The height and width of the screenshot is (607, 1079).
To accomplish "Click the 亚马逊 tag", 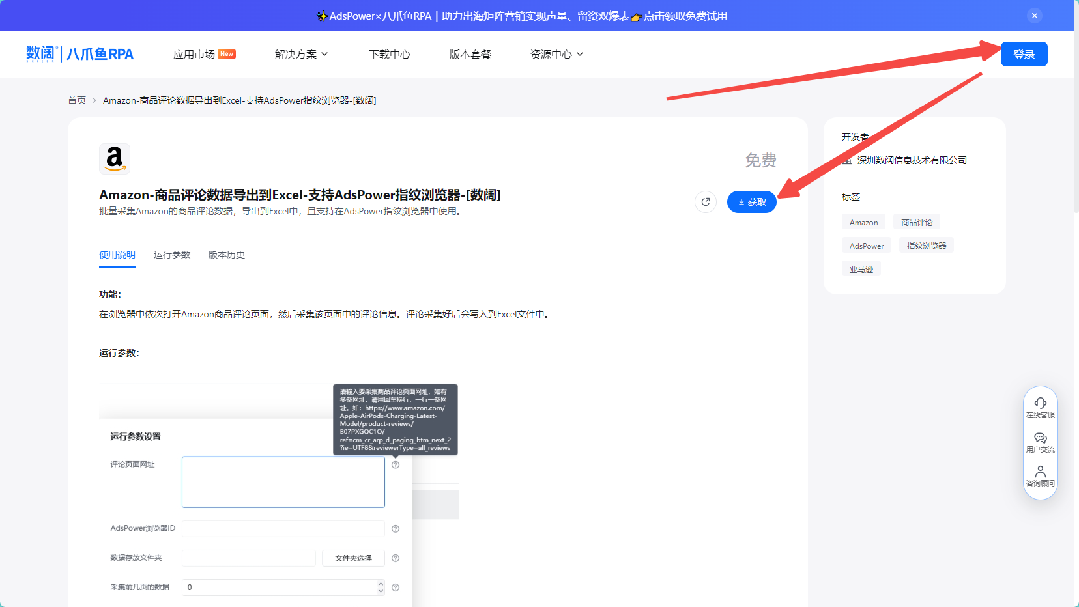I will click(x=861, y=269).
